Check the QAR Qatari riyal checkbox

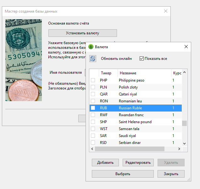93,94
